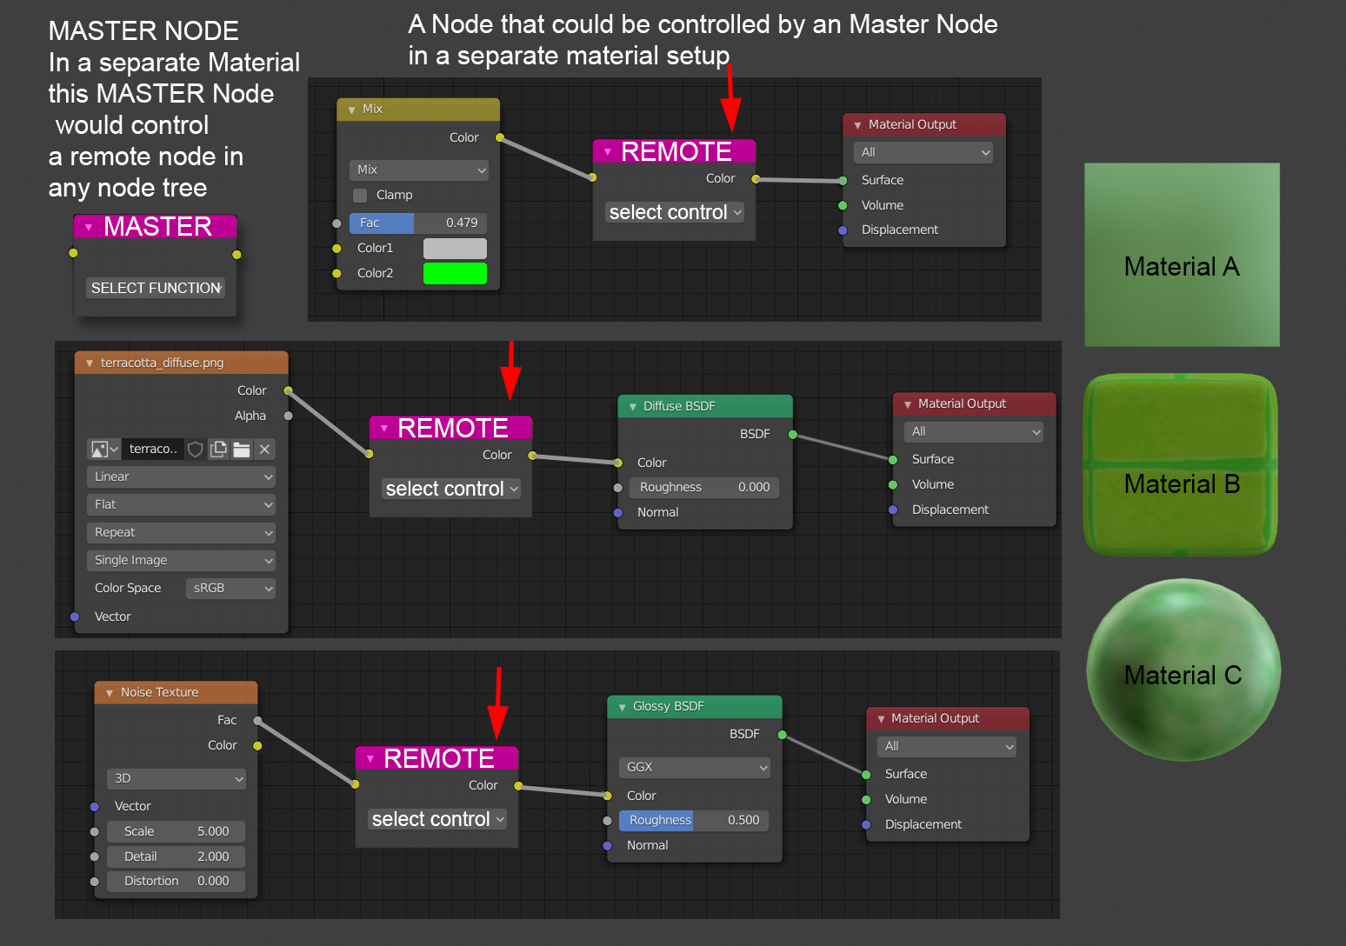The height and width of the screenshot is (946, 1346).
Task: Click the image browse icon in terracotta node
Action: tap(103, 449)
